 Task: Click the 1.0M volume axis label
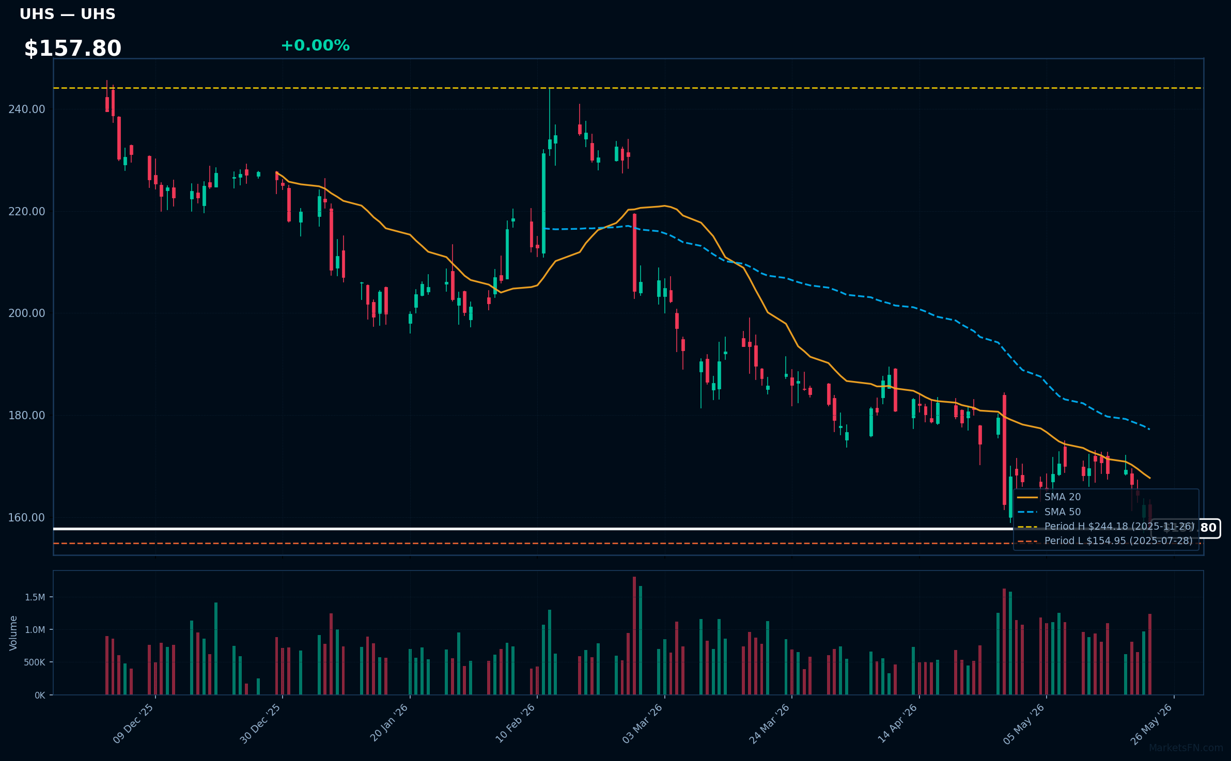click(x=35, y=630)
